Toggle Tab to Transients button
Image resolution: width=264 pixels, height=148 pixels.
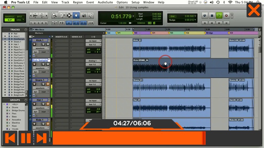62,23
